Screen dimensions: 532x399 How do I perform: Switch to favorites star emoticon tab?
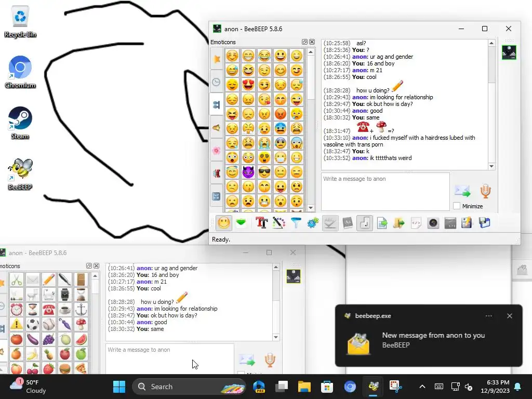pyautogui.click(x=217, y=59)
